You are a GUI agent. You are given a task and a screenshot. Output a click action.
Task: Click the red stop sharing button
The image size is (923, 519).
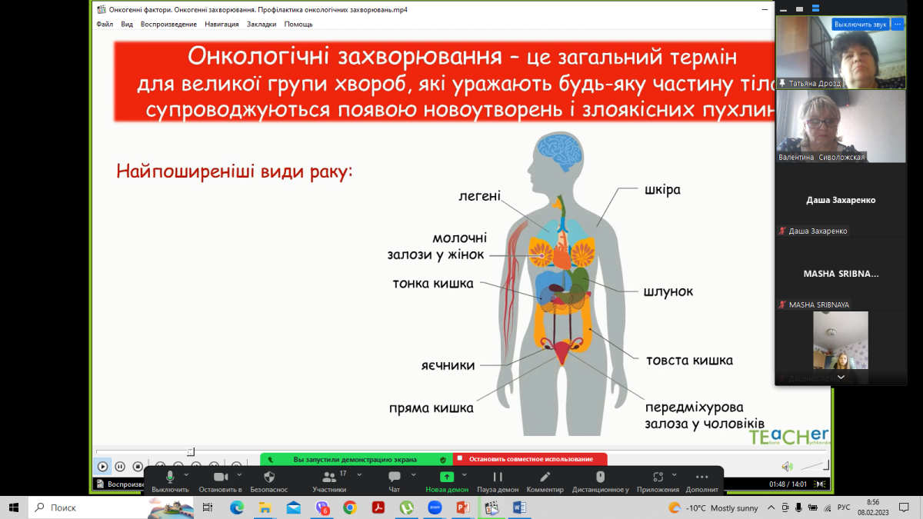(530, 459)
